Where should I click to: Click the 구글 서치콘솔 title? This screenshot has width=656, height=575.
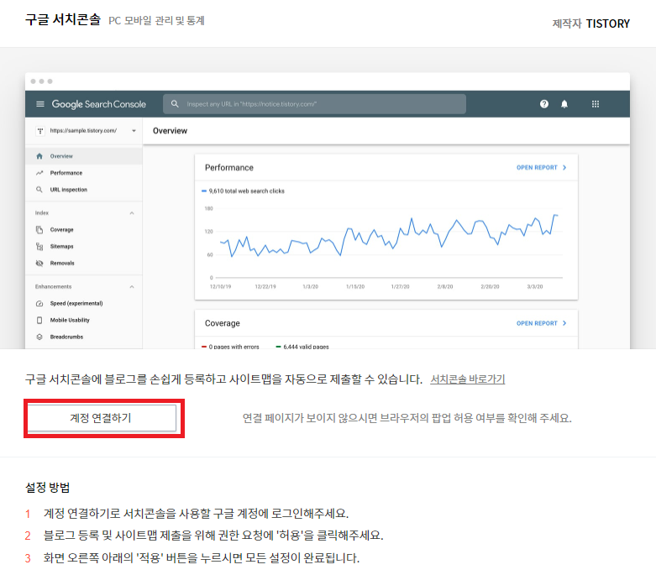tap(63, 19)
